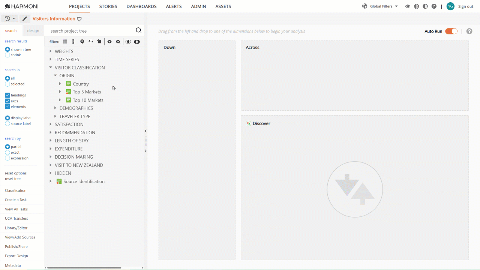The width and height of the screenshot is (480, 270).
Task: Click the map pin filter icon
Action: pos(82,42)
